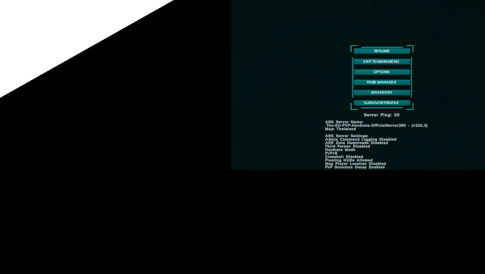Click the RESUME button
485x274 pixels.
(x=382, y=51)
